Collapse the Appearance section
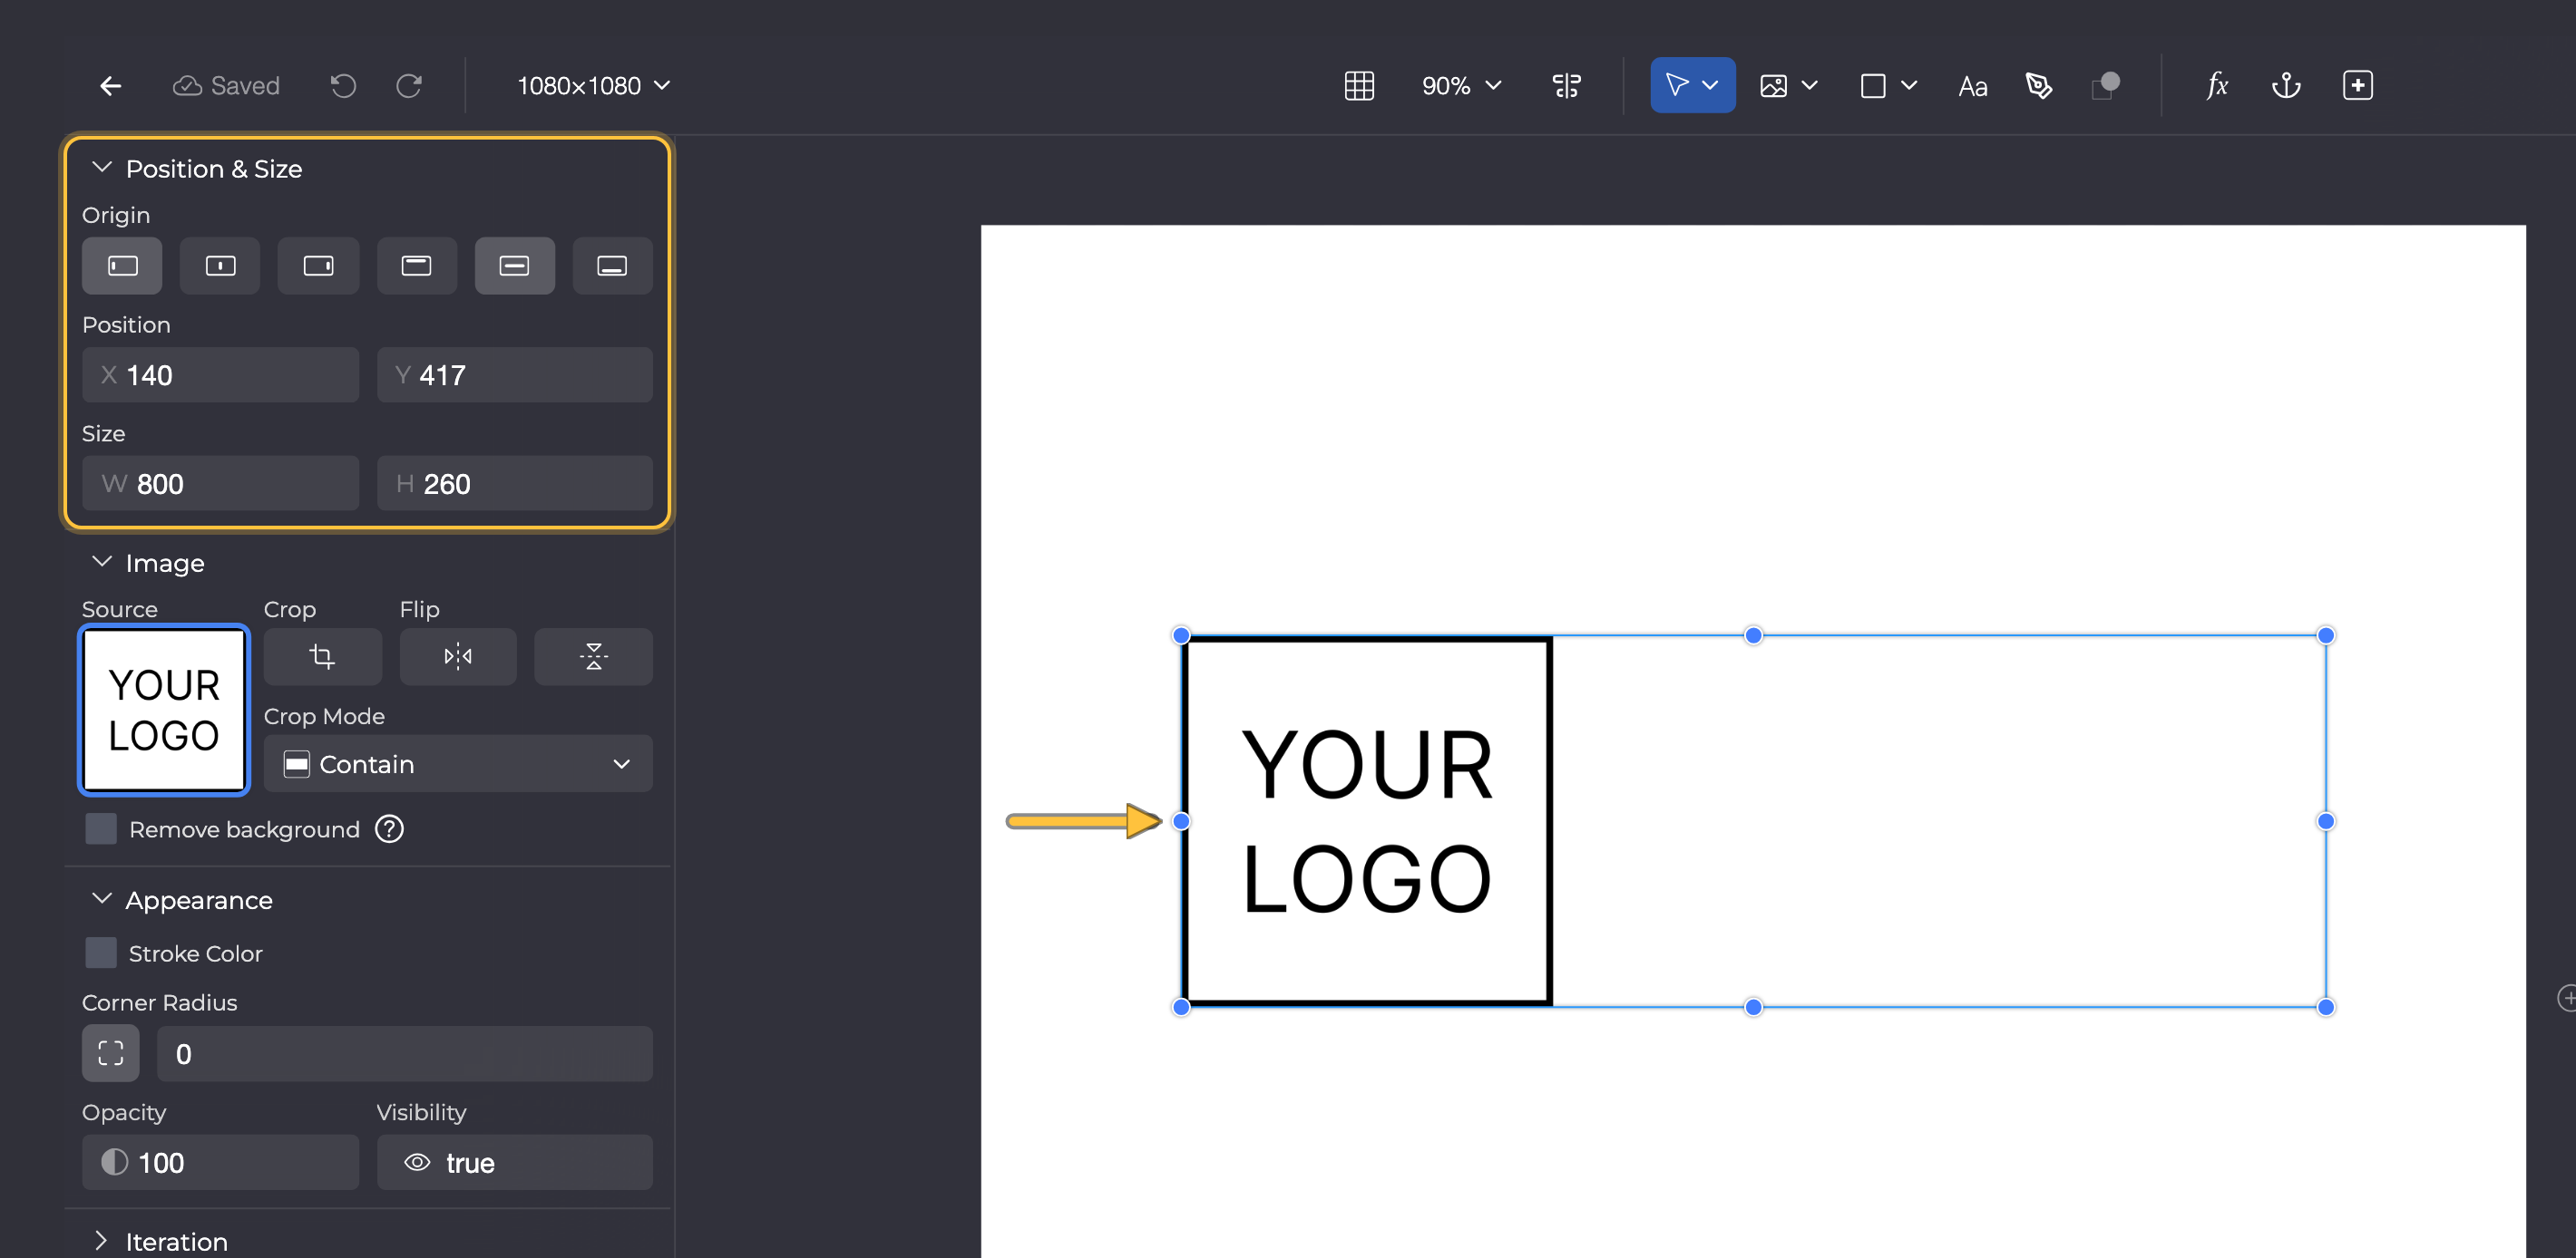The image size is (2576, 1258). pyautogui.click(x=101, y=899)
